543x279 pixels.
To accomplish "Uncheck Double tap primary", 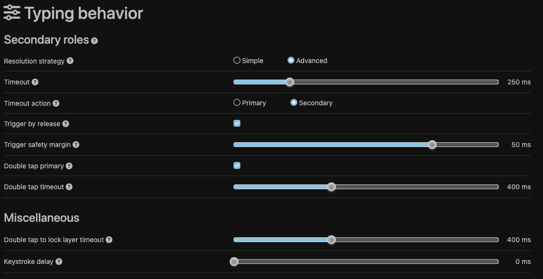I will click(237, 165).
